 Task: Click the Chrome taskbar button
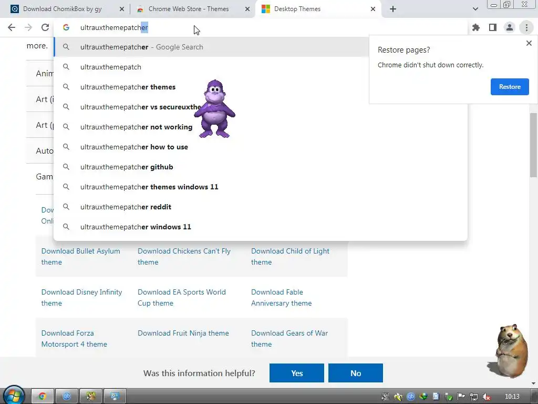43,397
